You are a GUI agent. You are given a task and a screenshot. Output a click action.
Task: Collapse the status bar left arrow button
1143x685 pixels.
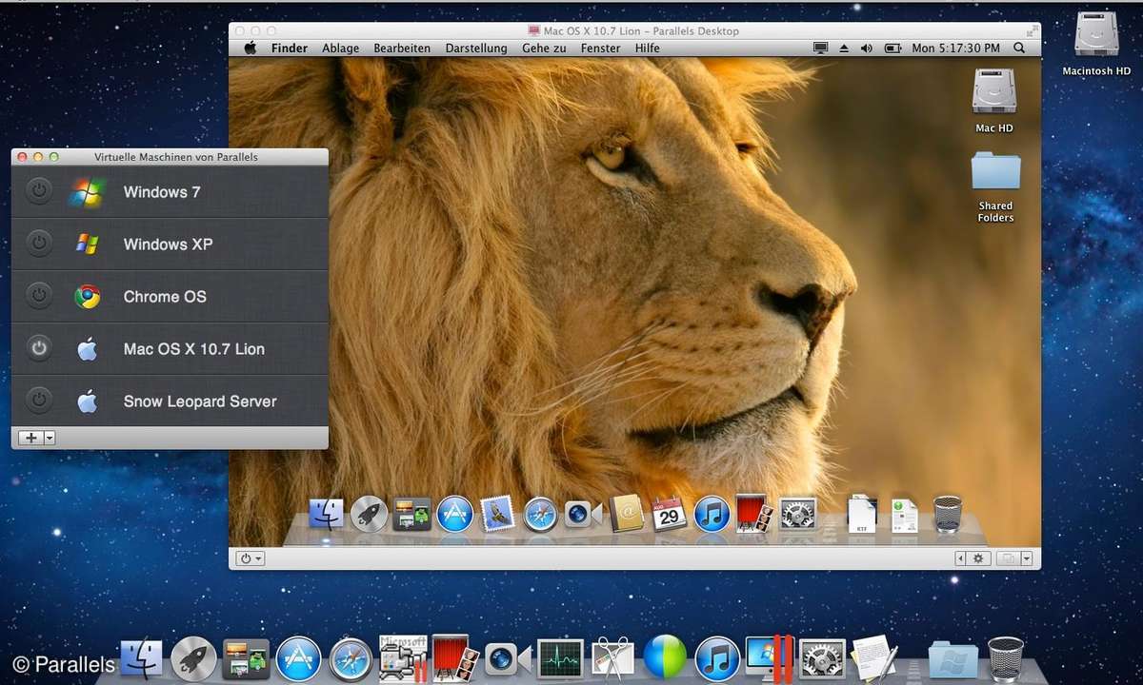960,558
